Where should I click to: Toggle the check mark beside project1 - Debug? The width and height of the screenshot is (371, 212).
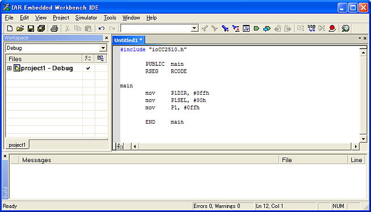point(88,68)
